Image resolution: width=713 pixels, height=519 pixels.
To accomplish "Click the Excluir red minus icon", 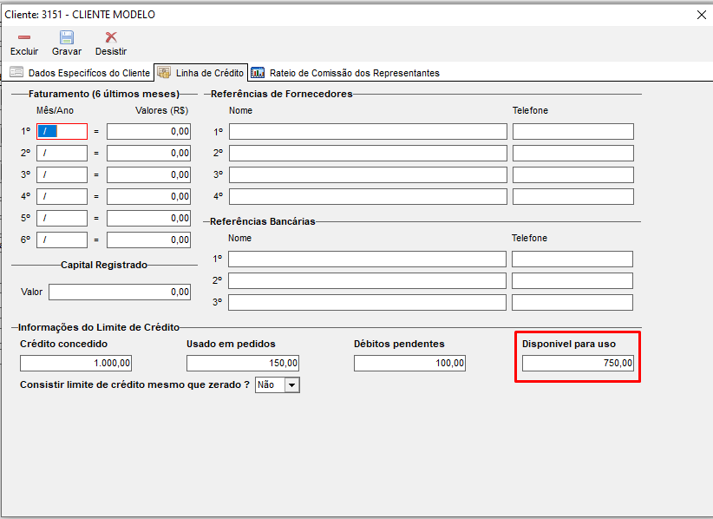I will 23,37.
